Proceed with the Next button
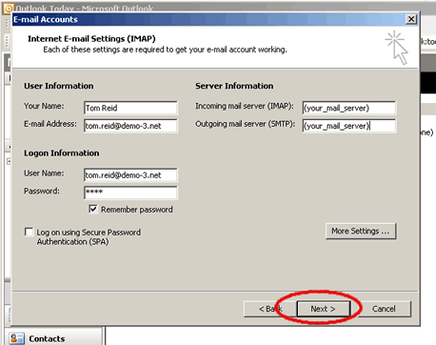This screenshot has width=436, height=345. (x=324, y=309)
